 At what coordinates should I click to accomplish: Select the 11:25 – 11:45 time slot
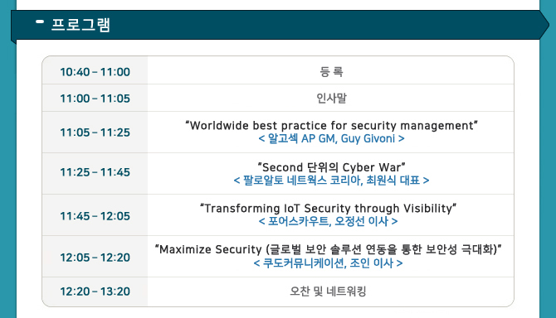(95, 172)
